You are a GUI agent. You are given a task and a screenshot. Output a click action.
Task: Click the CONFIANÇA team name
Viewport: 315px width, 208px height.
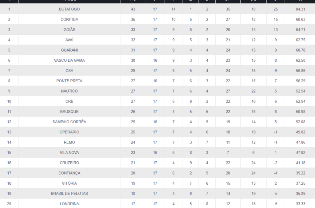69,173
